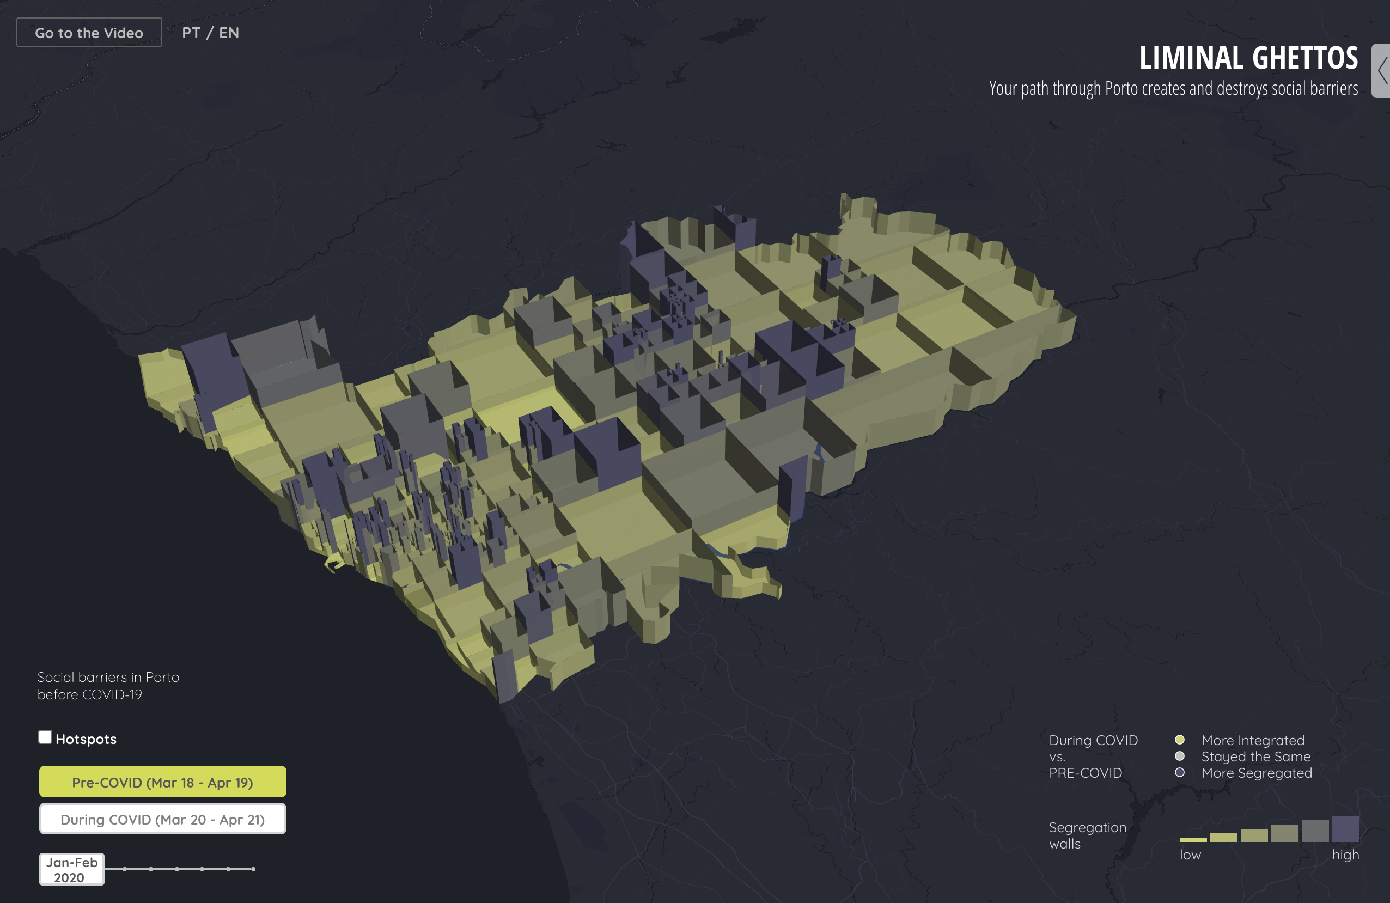Enable the Hotspots checkbox

pos(45,737)
